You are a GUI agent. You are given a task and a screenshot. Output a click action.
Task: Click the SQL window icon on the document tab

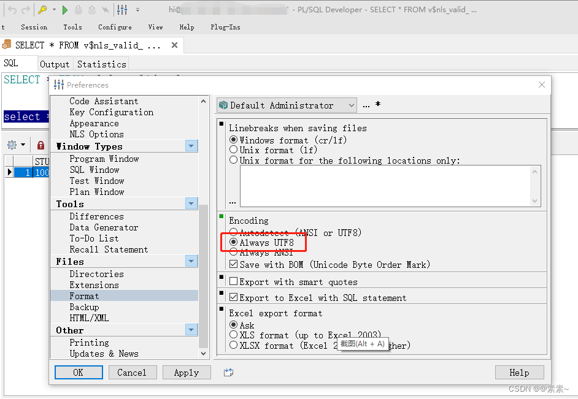click(7, 45)
